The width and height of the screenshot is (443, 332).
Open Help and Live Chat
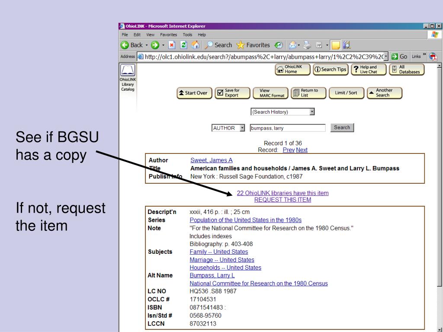(369, 70)
